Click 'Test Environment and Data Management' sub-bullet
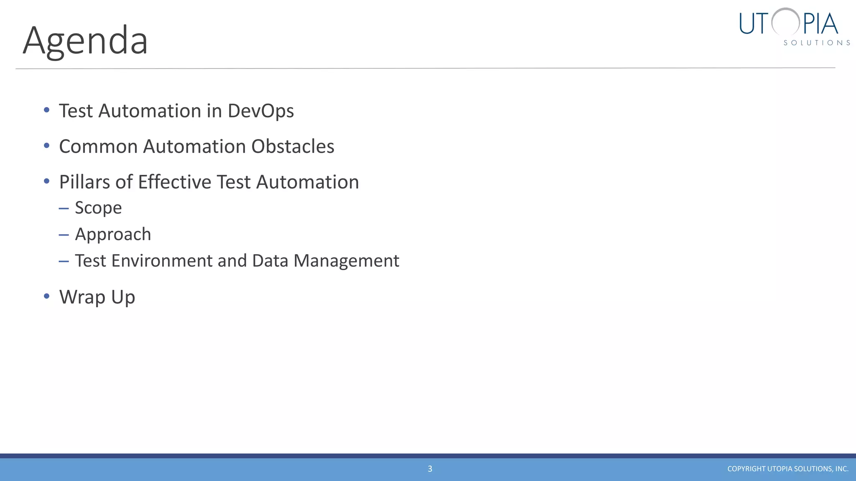This screenshot has height=481, width=856. coord(237,261)
